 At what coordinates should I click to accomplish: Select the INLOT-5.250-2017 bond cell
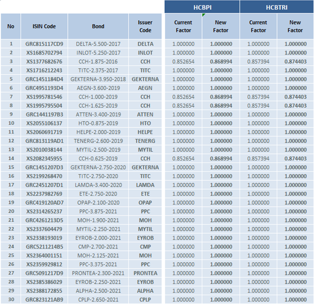click(x=98, y=53)
